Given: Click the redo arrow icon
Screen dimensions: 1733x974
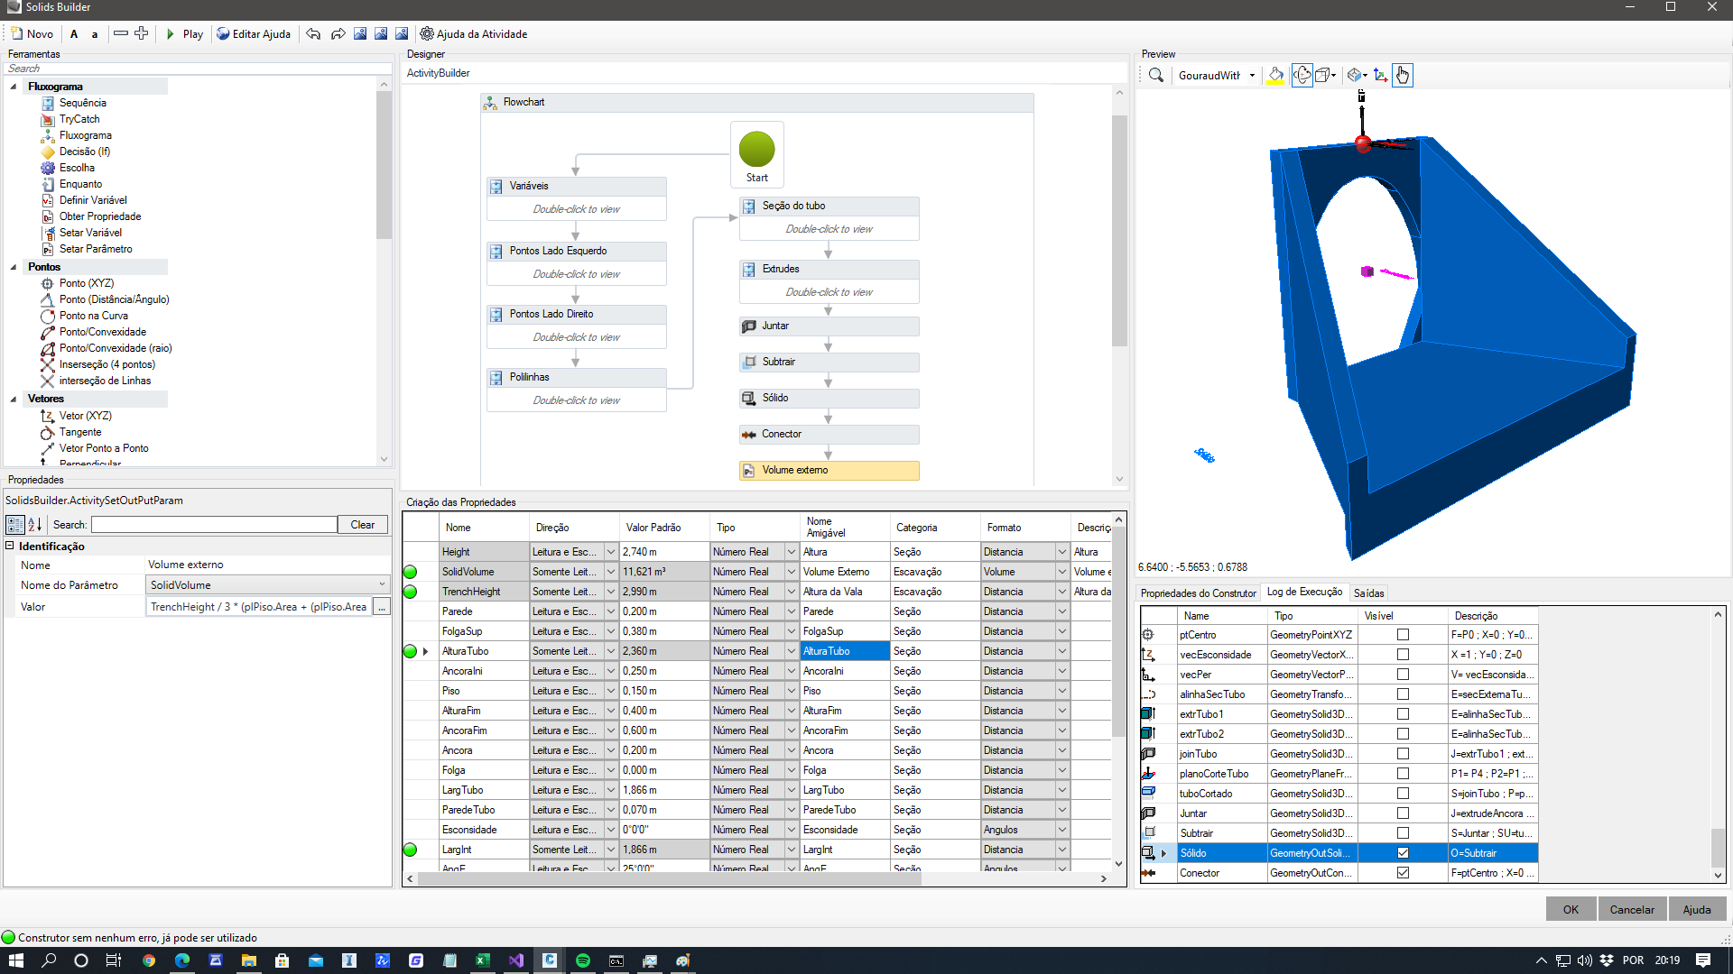Looking at the screenshot, I should pos(338,34).
